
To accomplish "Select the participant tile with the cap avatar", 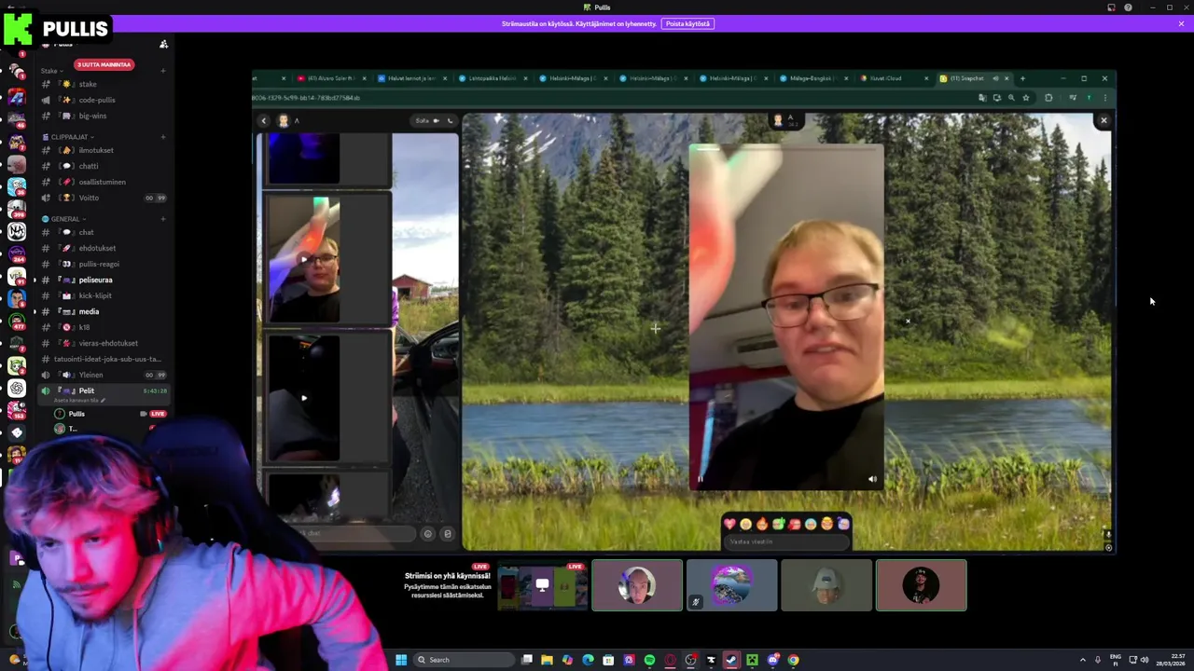I will pos(826,585).
